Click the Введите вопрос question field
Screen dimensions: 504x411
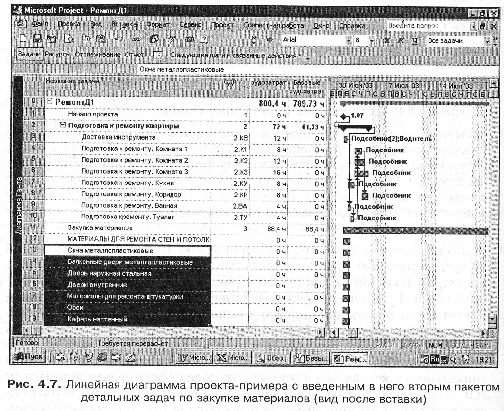click(x=428, y=26)
